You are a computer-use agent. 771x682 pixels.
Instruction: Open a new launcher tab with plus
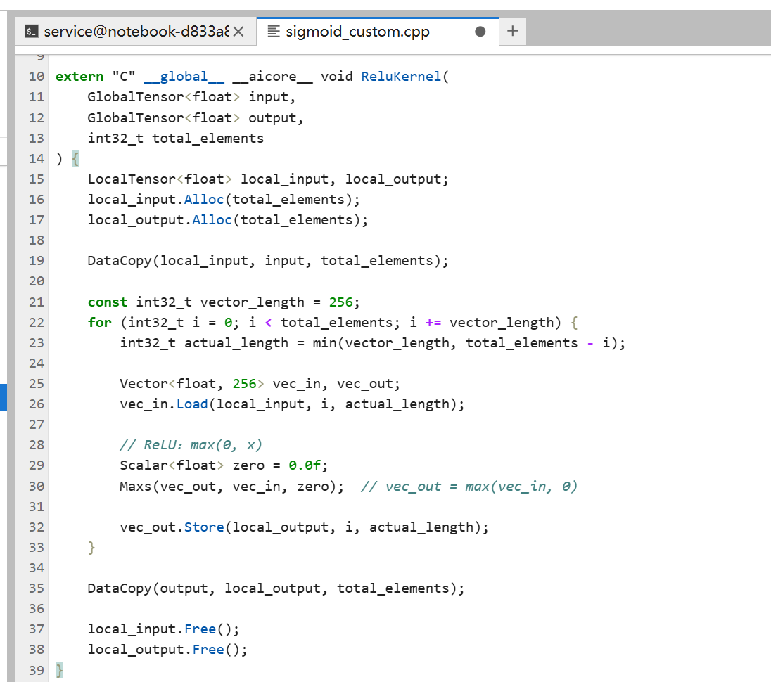[x=512, y=32]
